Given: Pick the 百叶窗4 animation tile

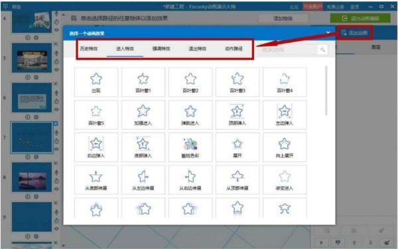Looking at the screenshot, I should point(285,82).
